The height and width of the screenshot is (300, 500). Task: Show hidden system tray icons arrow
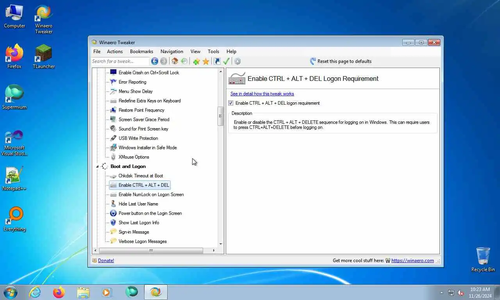[442, 293]
